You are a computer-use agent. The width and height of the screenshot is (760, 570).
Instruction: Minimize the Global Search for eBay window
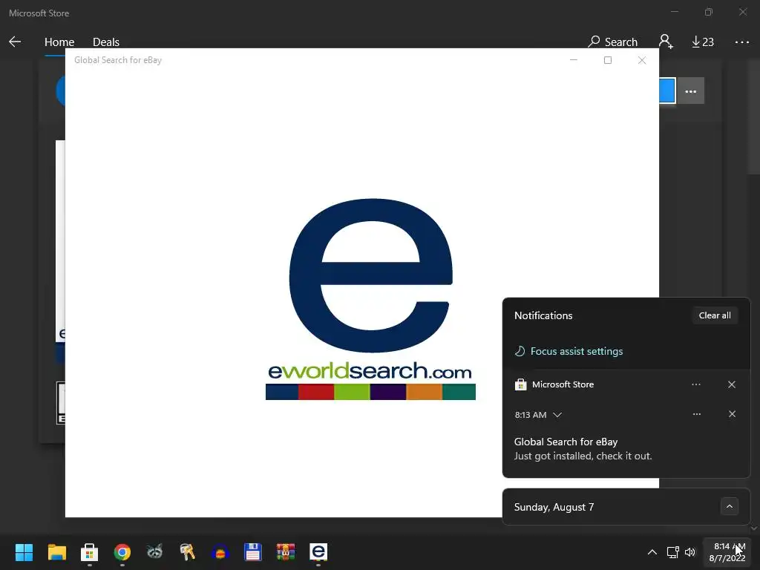point(574,60)
